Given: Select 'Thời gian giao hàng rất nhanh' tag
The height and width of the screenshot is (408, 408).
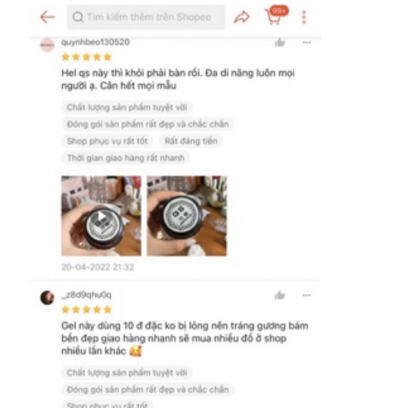Looking at the screenshot, I should pyautogui.click(x=126, y=158).
